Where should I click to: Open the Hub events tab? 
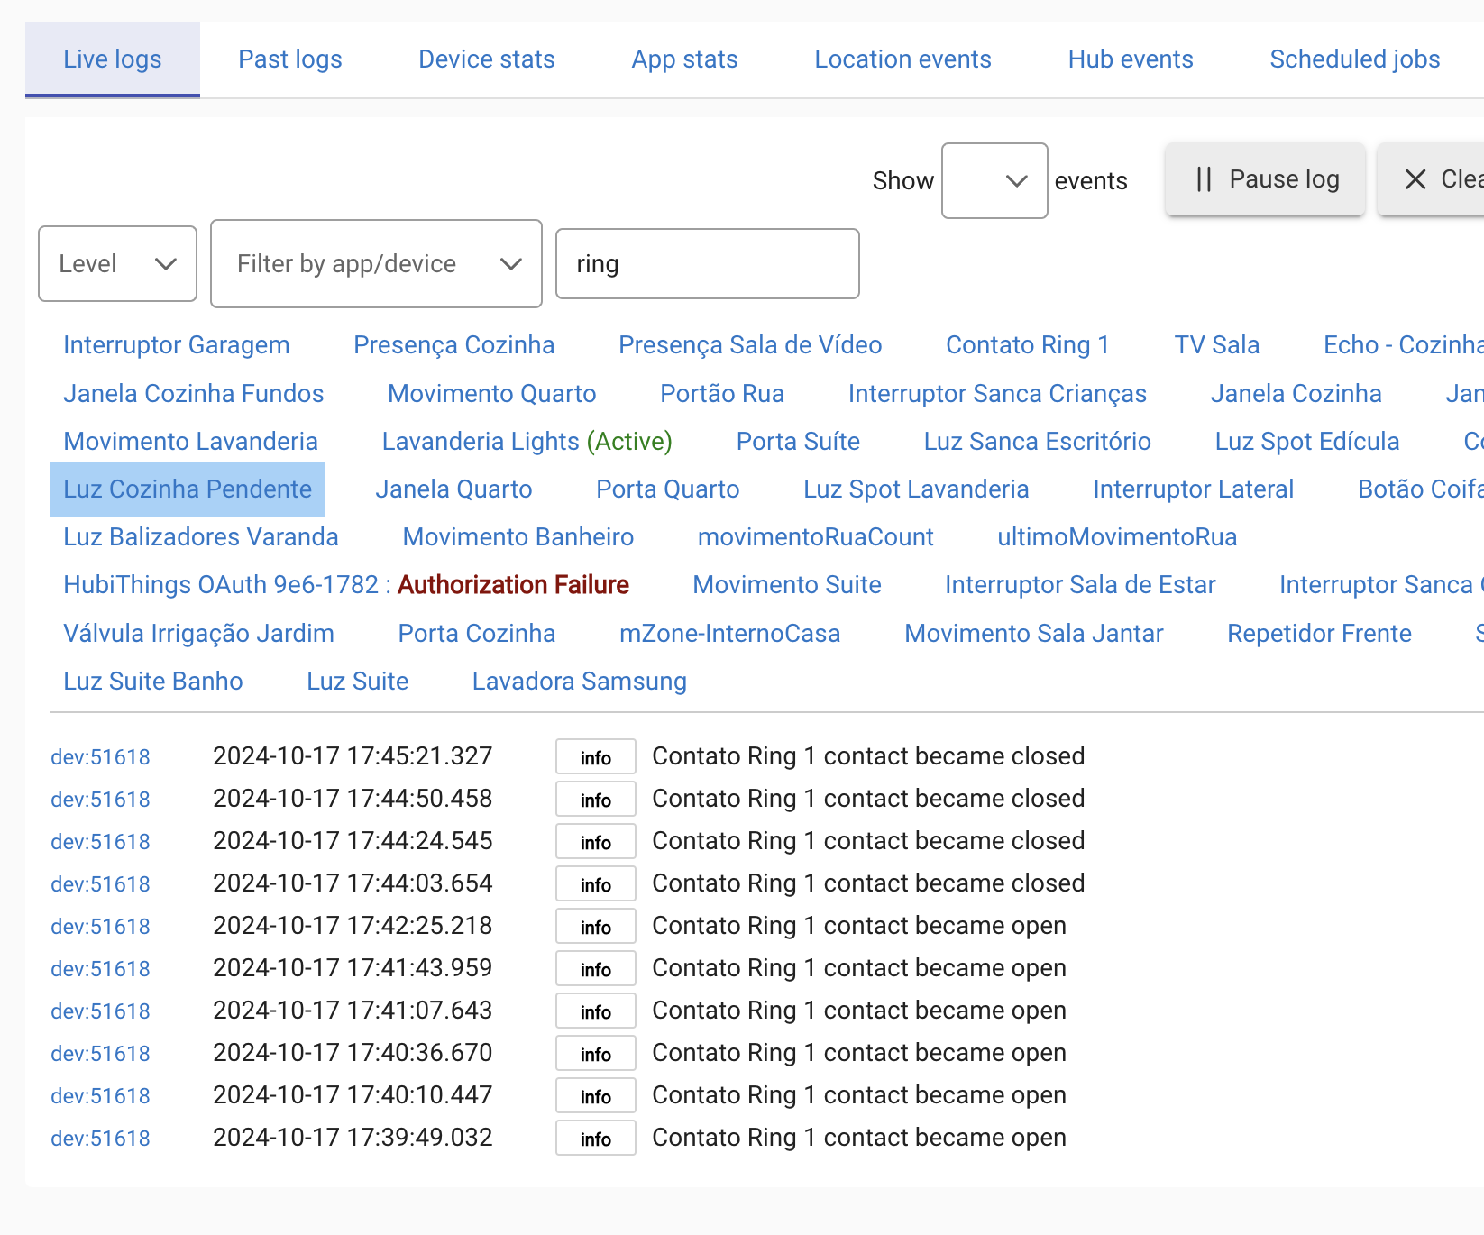(1131, 59)
